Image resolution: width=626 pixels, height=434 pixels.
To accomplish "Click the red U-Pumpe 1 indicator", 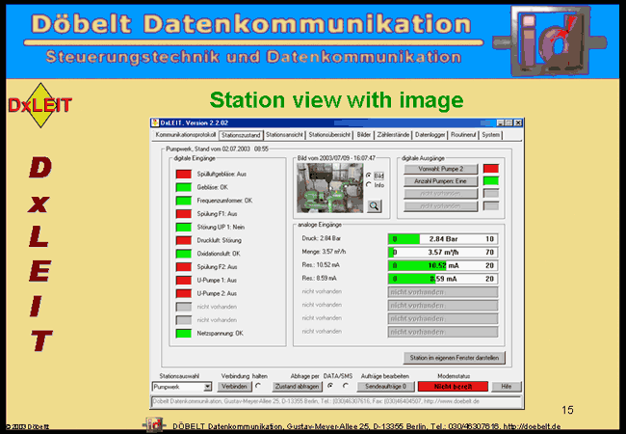I will click(184, 280).
